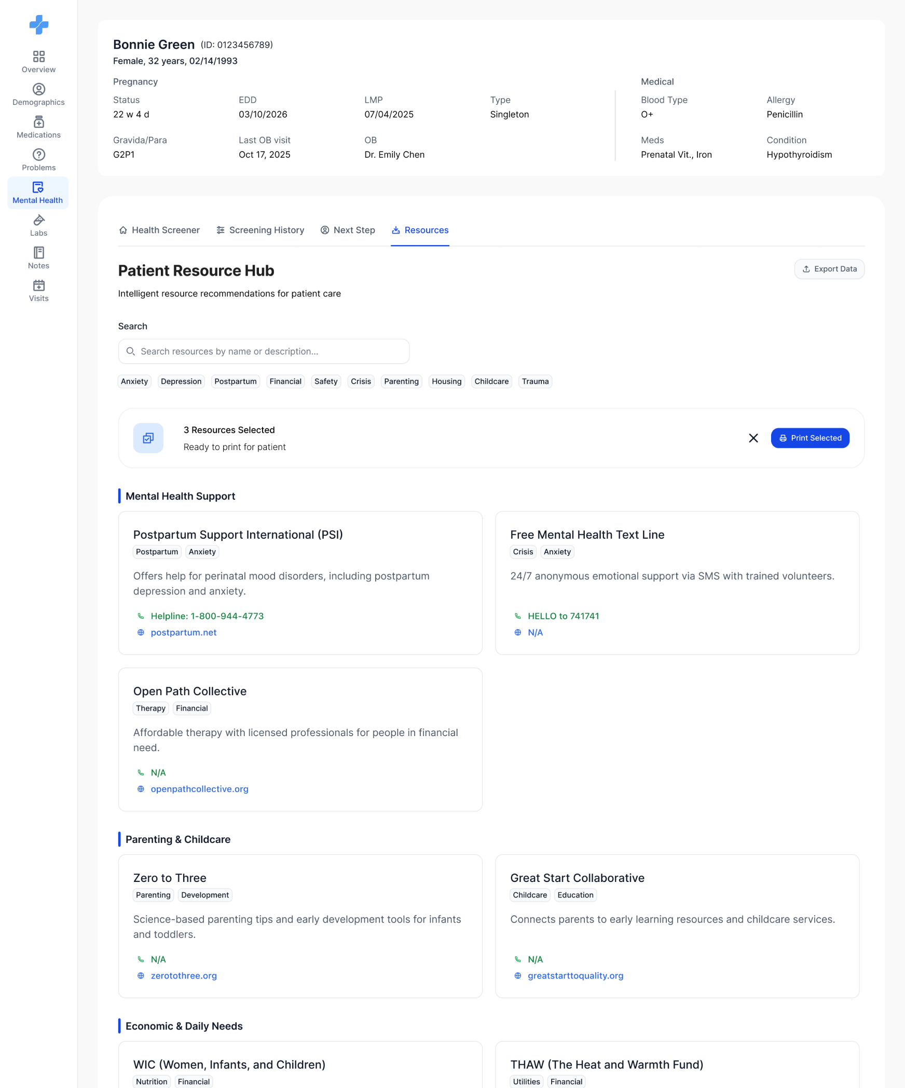Select Mental Health in the sidebar
Image resolution: width=905 pixels, height=1088 pixels.
tap(38, 193)
